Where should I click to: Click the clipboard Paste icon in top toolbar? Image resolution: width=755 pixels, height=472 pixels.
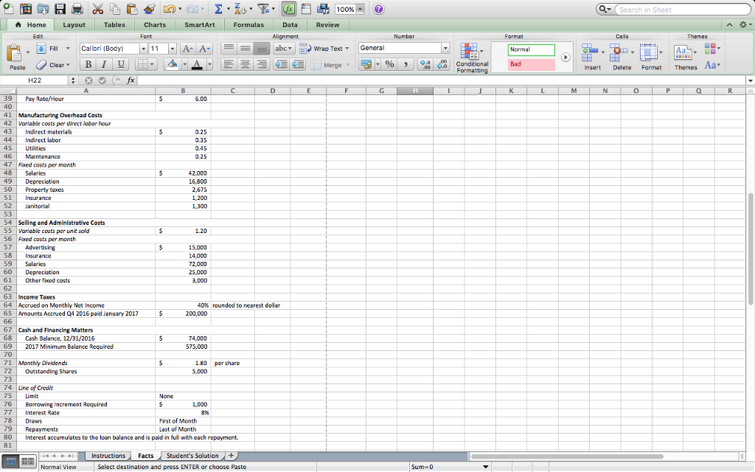coord(131,9)
